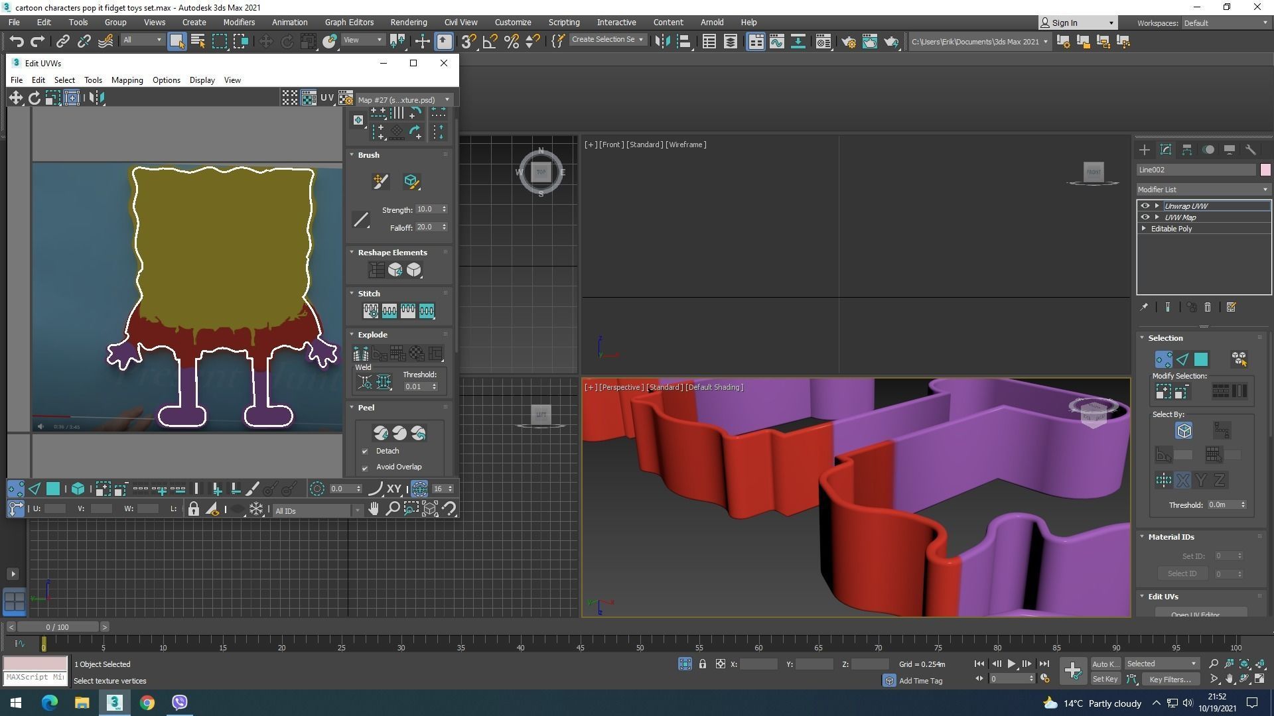
Task: Click the pink object color swatch
Action: [x=1265, y=170]
